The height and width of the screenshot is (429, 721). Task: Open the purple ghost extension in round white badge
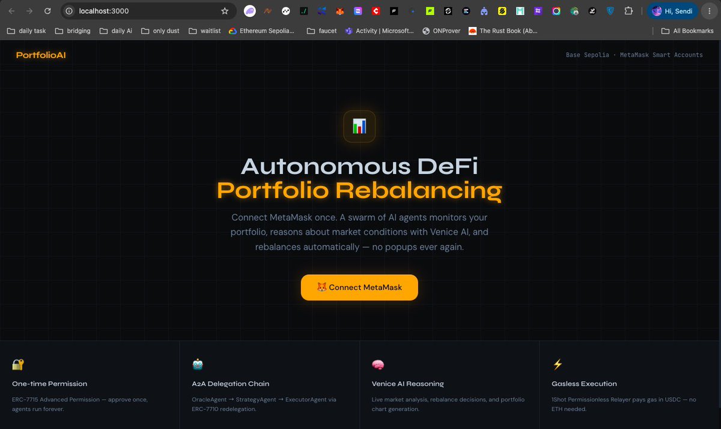249,11
